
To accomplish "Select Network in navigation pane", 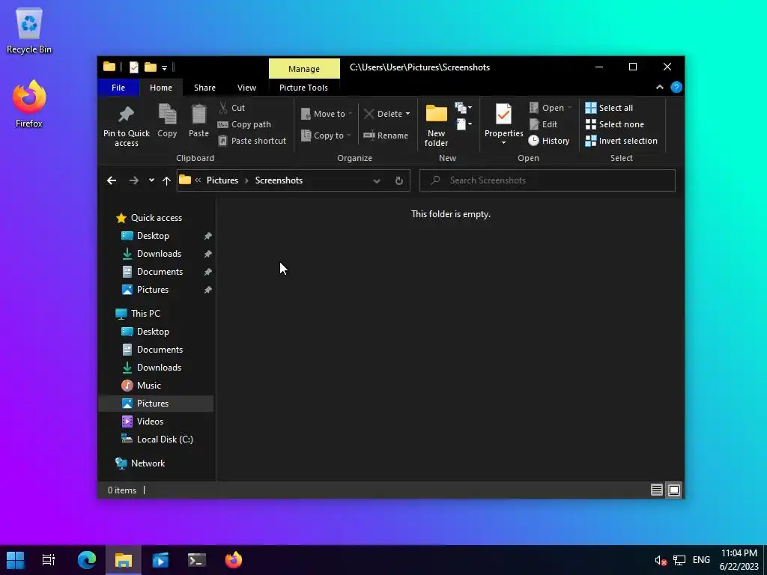I will coord(148,463).
